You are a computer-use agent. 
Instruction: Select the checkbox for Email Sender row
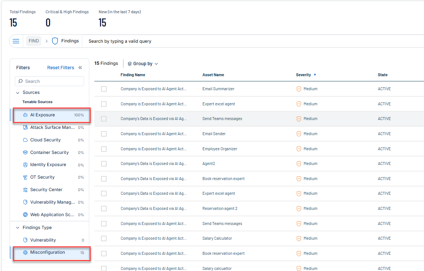click(x=104, y=134)
